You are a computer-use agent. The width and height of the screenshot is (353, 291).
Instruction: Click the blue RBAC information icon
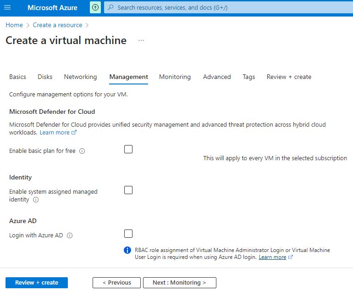128,250
